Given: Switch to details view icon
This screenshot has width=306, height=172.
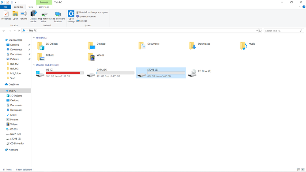Looking at the screenshot, I should [x=298, y=170].
